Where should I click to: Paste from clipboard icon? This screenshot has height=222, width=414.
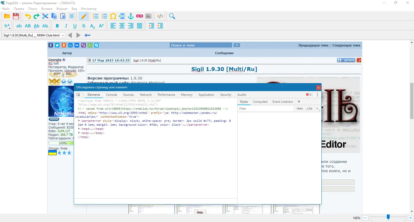click(63, 16)
